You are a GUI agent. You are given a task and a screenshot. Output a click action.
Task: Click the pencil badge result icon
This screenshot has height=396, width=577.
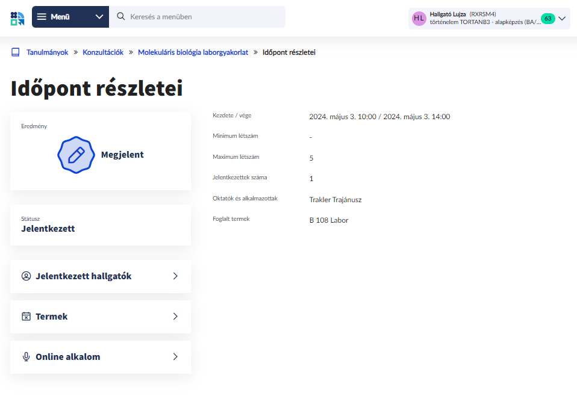[x=76, y=155]
